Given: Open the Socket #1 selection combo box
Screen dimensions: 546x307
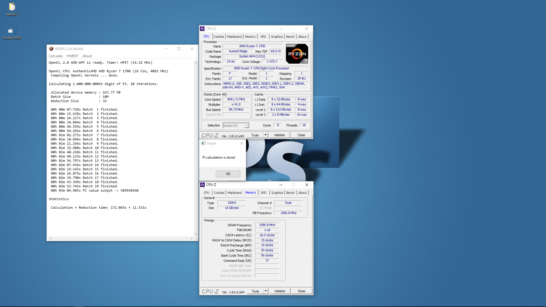Looking at the screenshot, I should (x=236, y=126).
